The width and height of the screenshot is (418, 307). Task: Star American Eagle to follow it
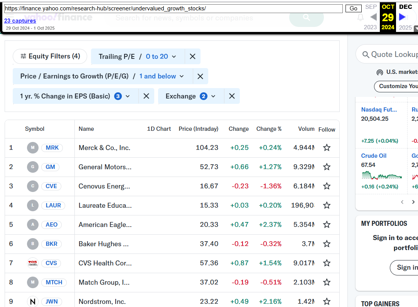tap(327, 225)
